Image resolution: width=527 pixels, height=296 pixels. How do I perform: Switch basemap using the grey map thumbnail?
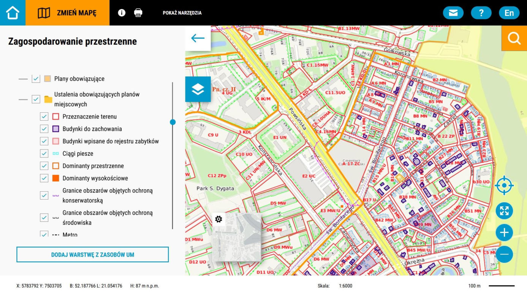tap(237, 237)
